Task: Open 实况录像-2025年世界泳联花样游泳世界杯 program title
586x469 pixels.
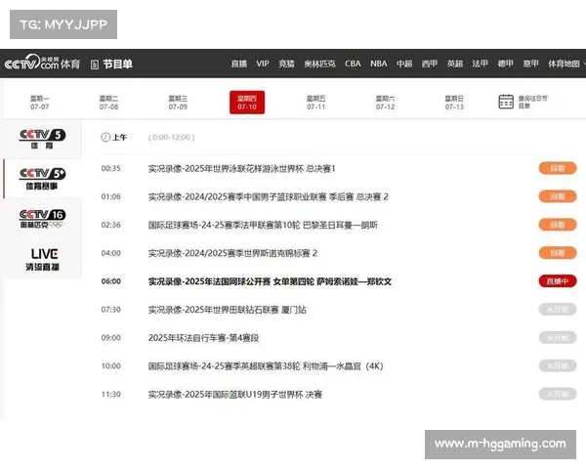Action: (242, 169)
